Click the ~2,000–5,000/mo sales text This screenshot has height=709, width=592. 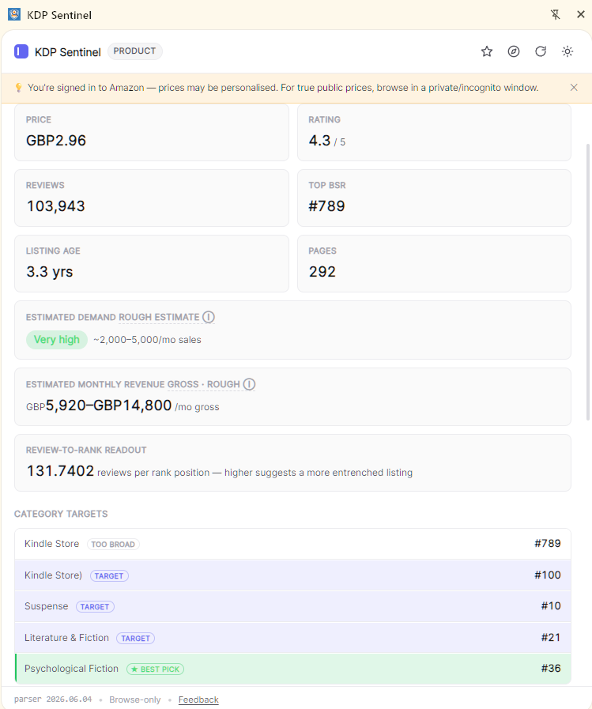click(147, 340)
